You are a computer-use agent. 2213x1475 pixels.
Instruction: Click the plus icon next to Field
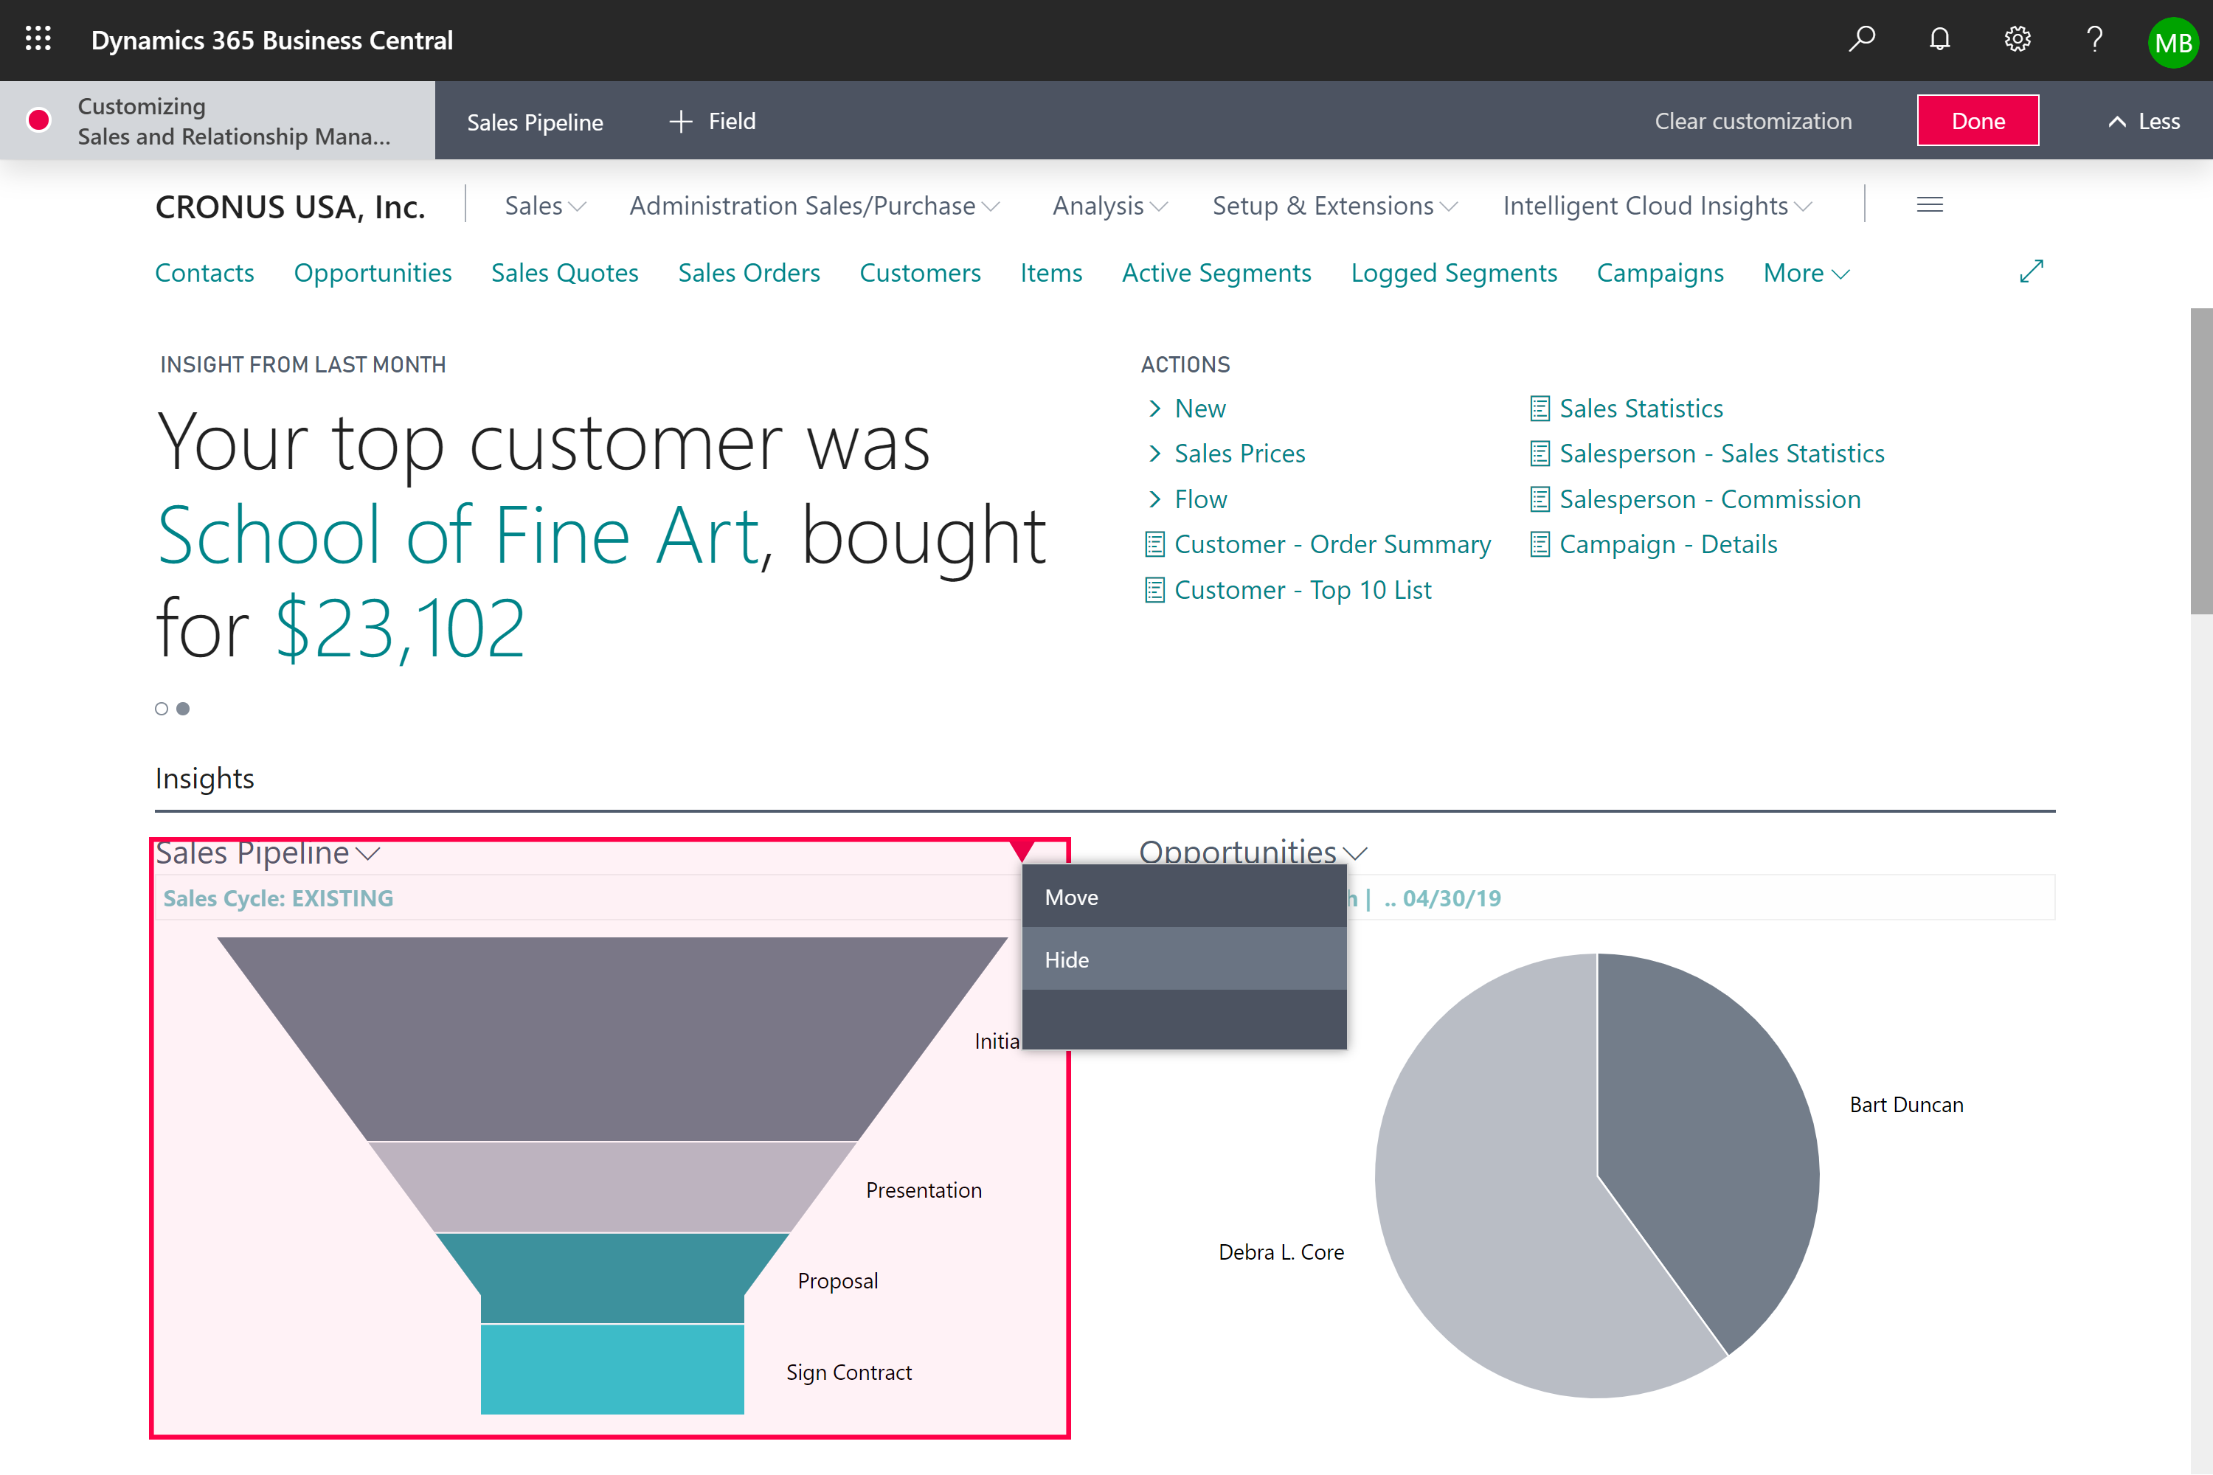[680, 122]
